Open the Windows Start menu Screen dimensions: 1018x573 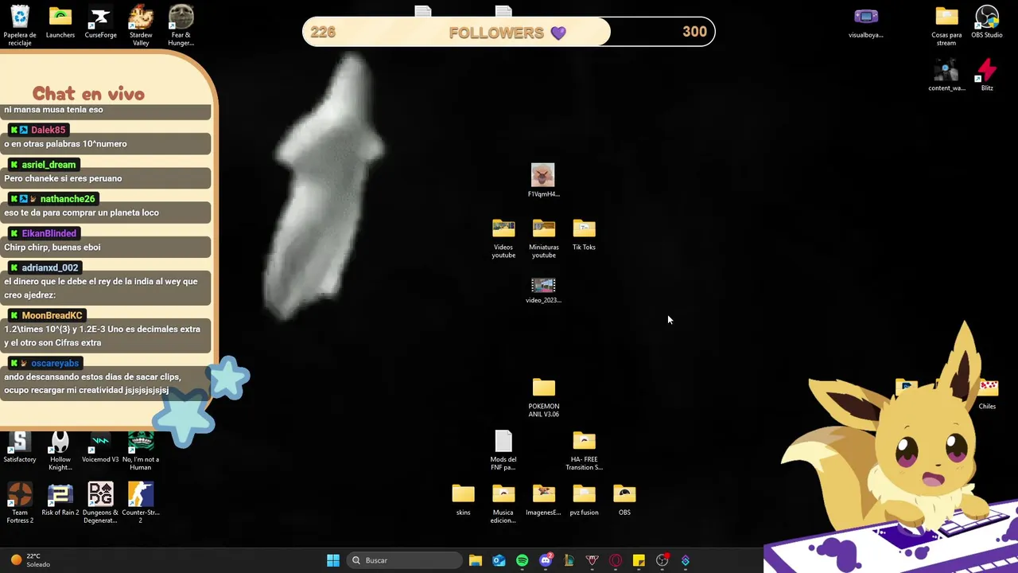[x=333, y=560]
